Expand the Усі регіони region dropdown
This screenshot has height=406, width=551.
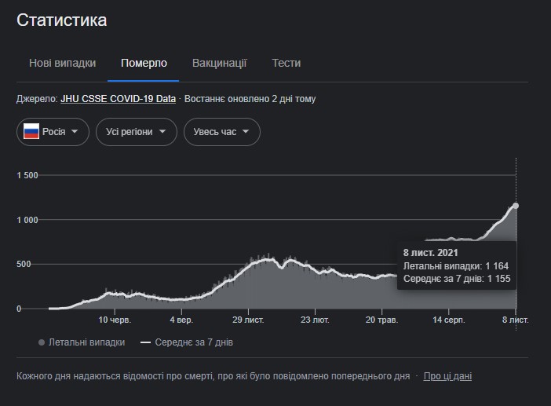click(136, 132)
